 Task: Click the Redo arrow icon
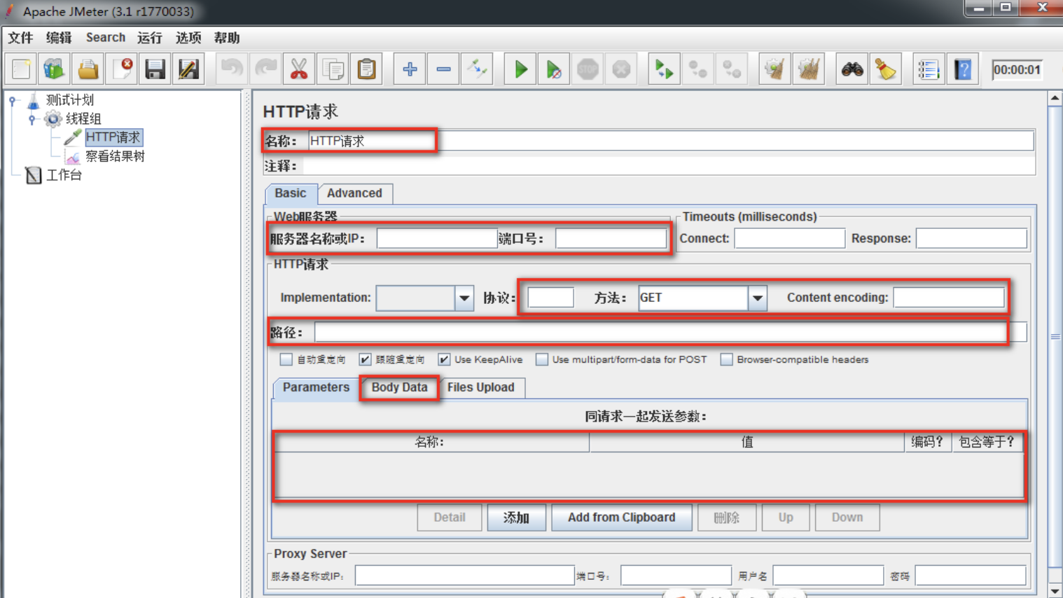(x=265, y=69)
